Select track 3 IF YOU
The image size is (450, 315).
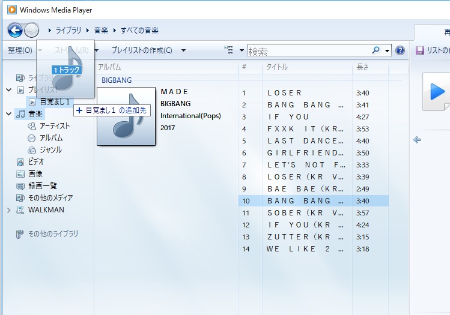[314, 117]
